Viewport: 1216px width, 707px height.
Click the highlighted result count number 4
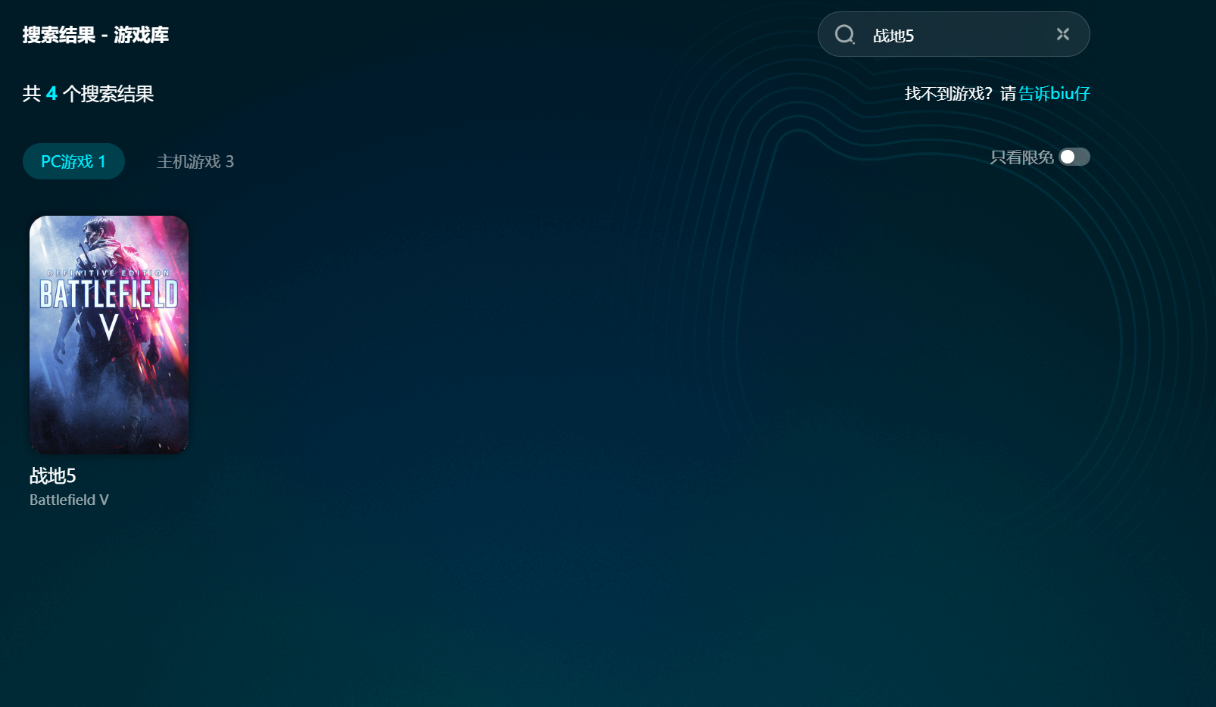51,94
